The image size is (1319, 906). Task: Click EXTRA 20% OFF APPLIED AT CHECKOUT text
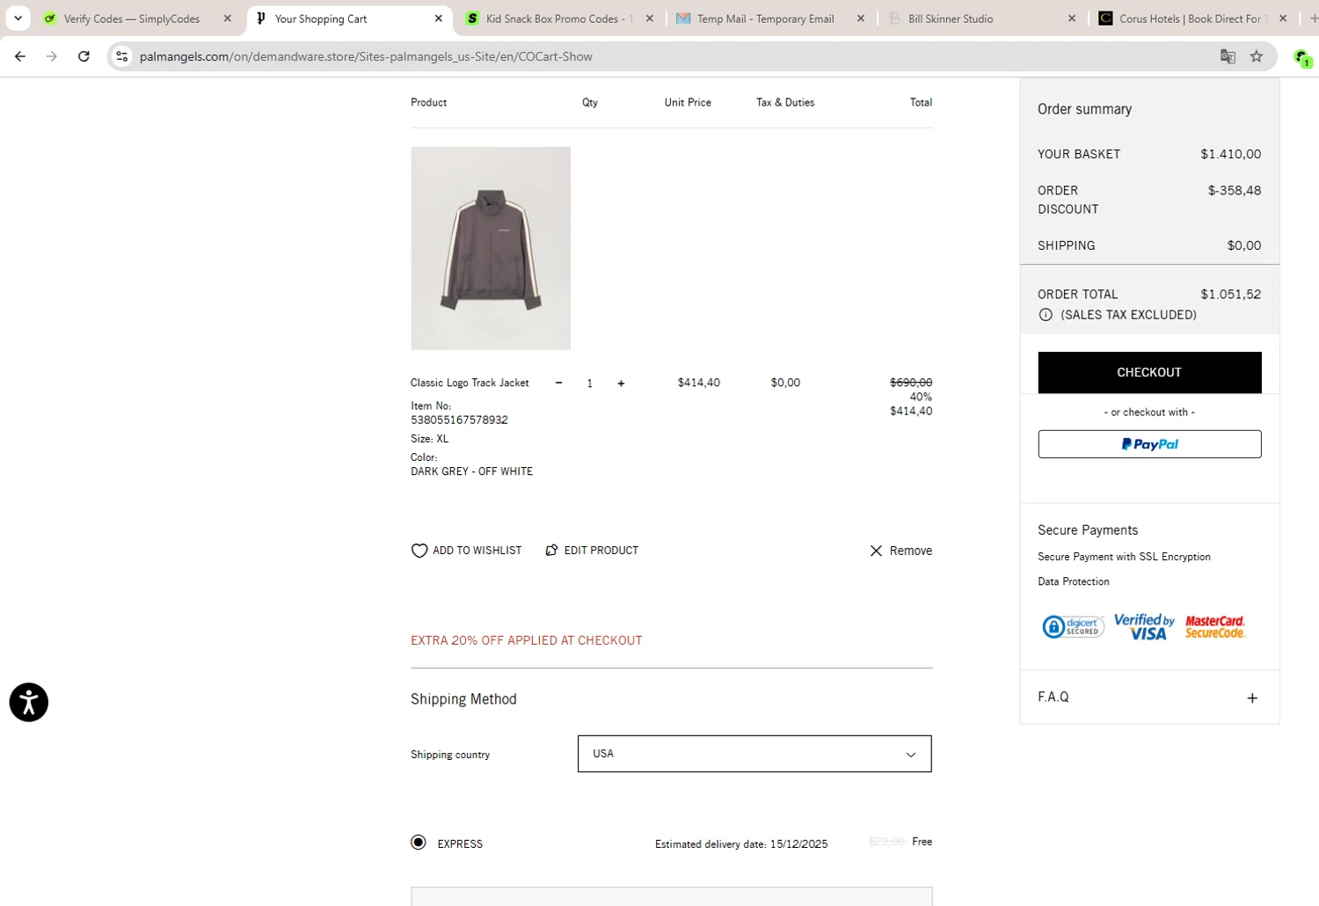tap(527, 640)
